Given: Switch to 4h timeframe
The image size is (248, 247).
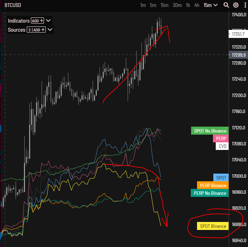Looking at the screenshot, I should click(x=197, y=5).
